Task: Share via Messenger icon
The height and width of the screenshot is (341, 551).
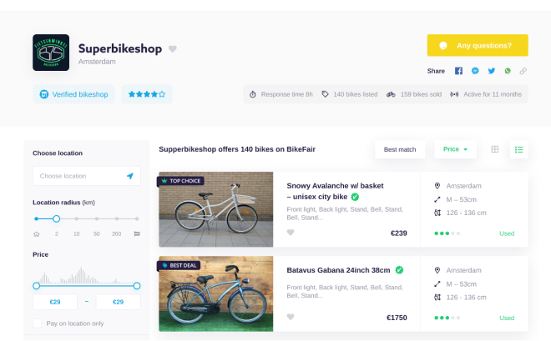Action: 475,72
